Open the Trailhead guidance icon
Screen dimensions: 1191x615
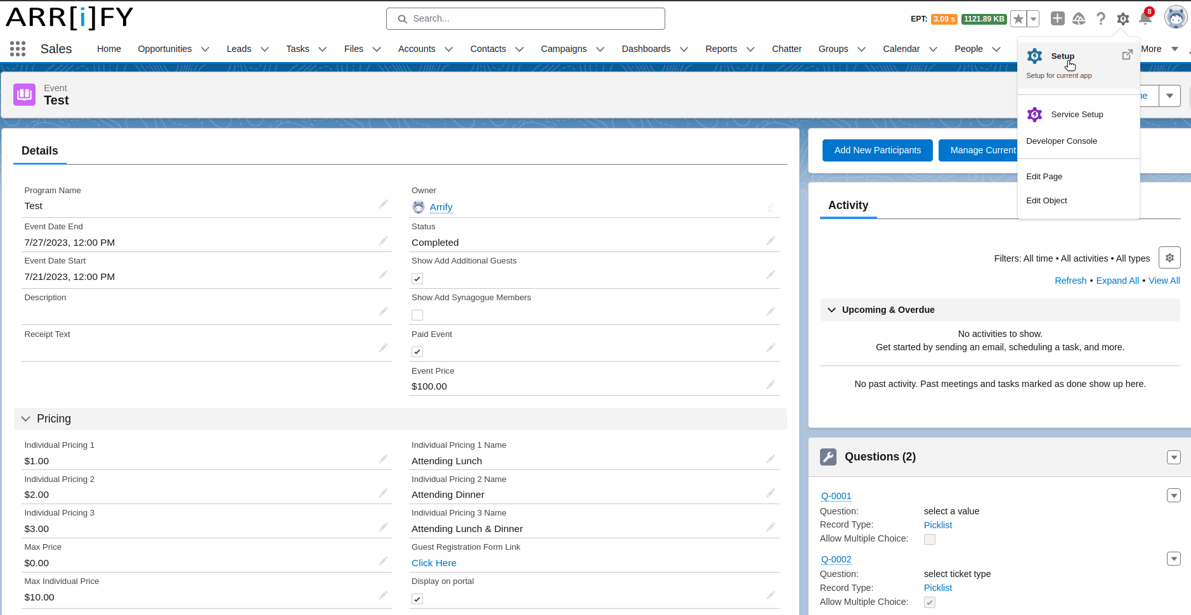point(1079,19)
